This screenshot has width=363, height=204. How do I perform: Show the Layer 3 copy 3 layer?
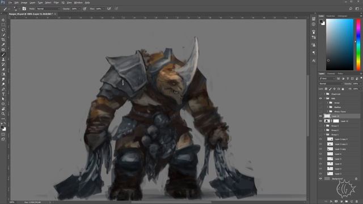pos(320,139)
